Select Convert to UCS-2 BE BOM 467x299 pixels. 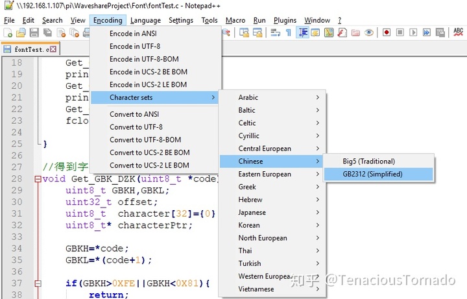[x=156, y=153]
